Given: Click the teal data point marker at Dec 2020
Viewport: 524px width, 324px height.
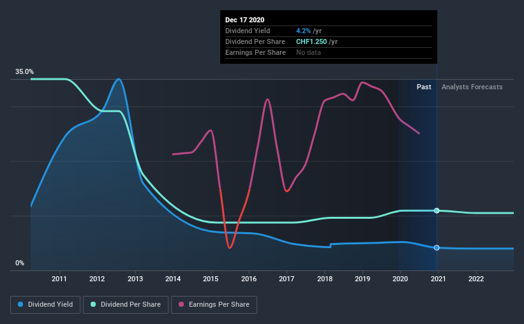Looking at the screenshot, I should click(x=437, y=210).
